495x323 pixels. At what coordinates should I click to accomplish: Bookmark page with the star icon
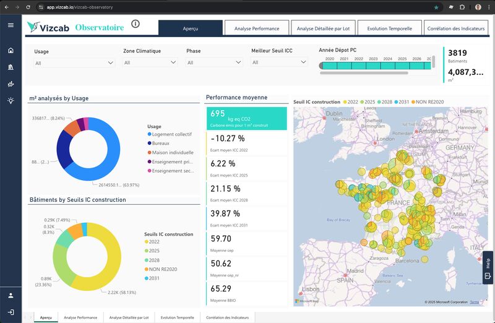coord(436,7)
